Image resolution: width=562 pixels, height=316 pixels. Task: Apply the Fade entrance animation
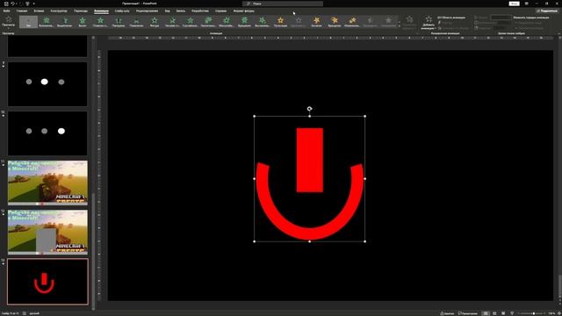coord(64,22)
